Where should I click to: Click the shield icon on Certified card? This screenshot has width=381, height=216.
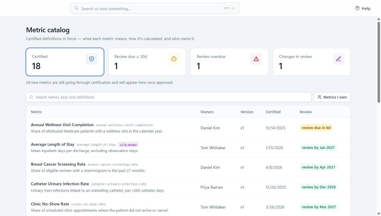point(92,59)
